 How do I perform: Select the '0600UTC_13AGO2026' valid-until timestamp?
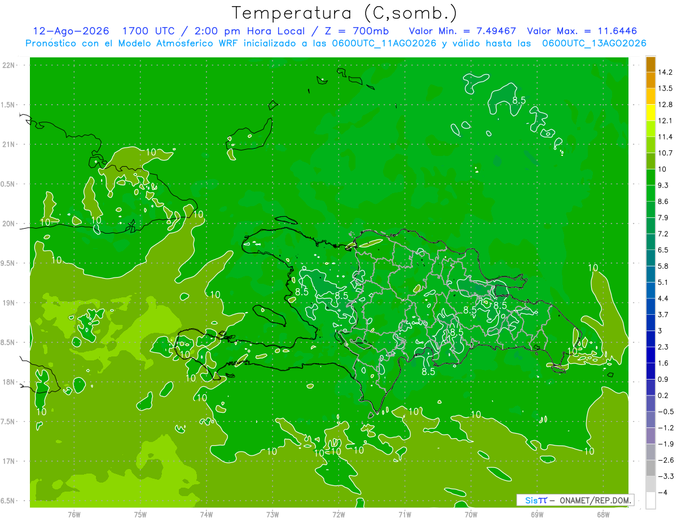click(x=594, y=43)
